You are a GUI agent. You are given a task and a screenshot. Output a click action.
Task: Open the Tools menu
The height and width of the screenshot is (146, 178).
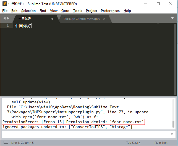(78, 11)
